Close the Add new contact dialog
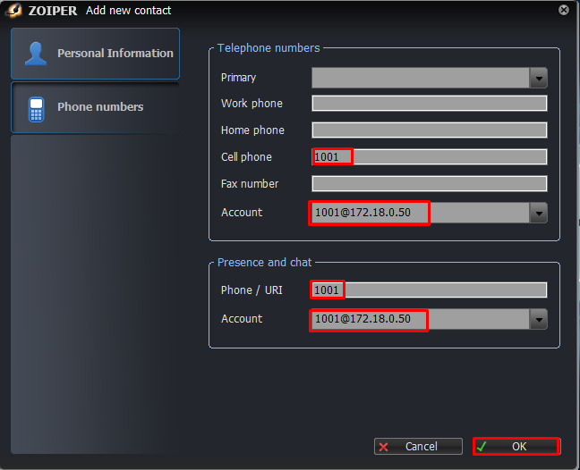580x470 pixels. tap(563, 10)
